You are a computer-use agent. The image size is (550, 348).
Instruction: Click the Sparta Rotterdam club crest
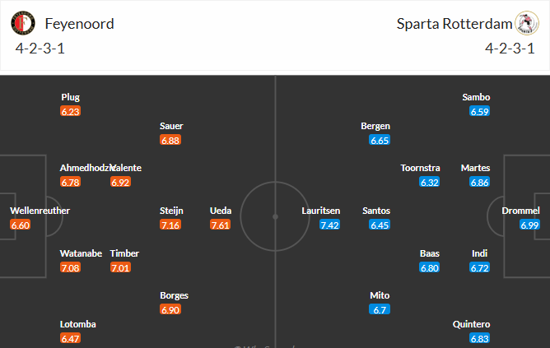pyautogui.click(x=526, y=24)
